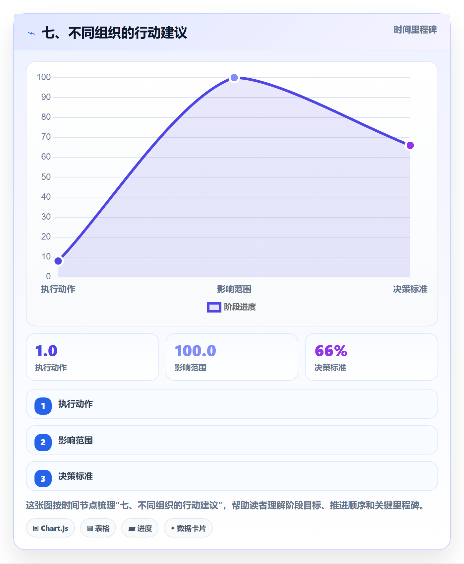Click the 数据卡片 tag chip
This screenshot has width=464, height=564.
click(x=188, y=528)
